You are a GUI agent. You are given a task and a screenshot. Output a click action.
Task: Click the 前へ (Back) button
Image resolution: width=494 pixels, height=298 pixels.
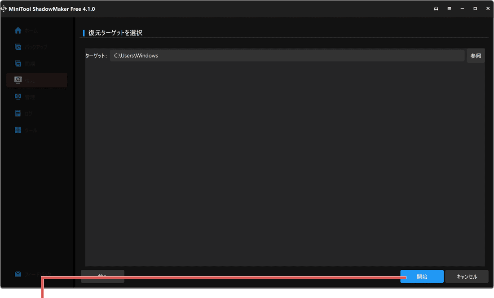click(102, 276)
